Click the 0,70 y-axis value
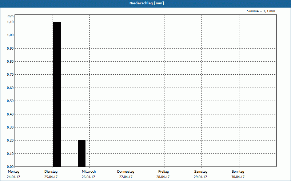Image resolution: width=291 pixels, height=181 pixels. [x=10, y=75]
